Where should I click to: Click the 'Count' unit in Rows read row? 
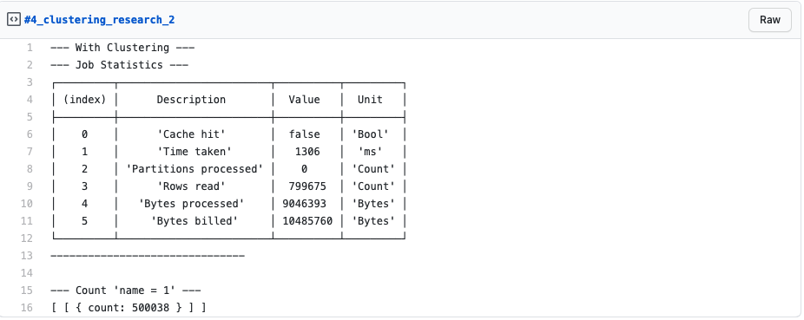[x=373, y=186]
